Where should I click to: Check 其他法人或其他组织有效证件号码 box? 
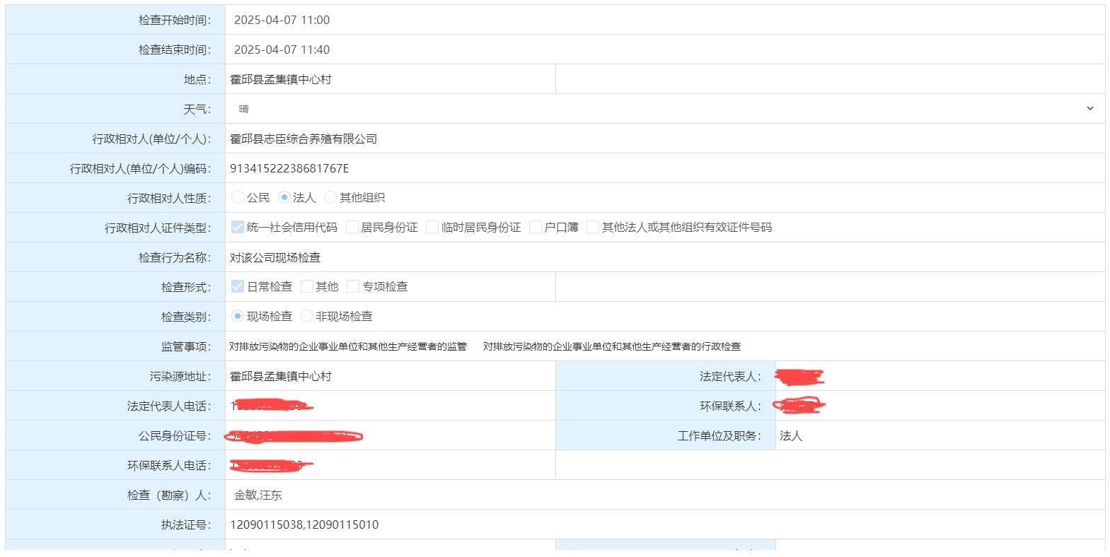593,227
